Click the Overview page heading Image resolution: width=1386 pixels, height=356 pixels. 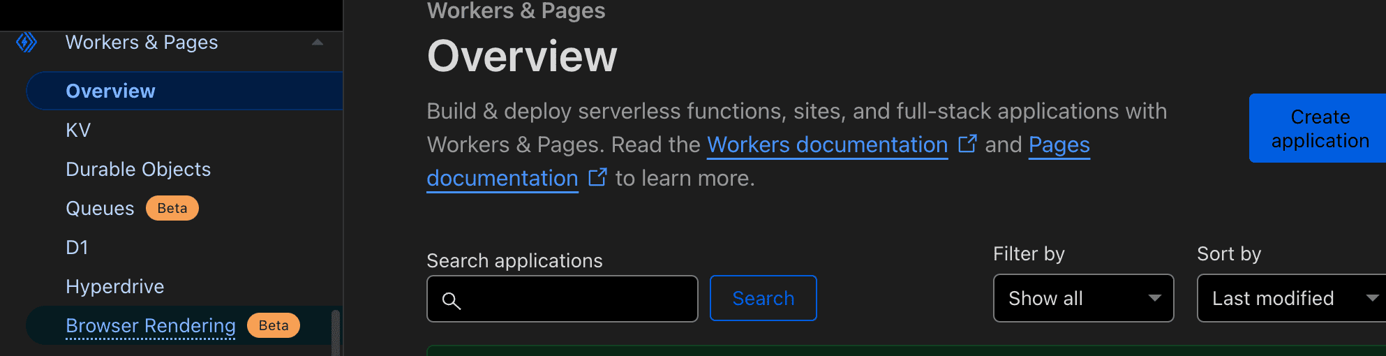522,56
